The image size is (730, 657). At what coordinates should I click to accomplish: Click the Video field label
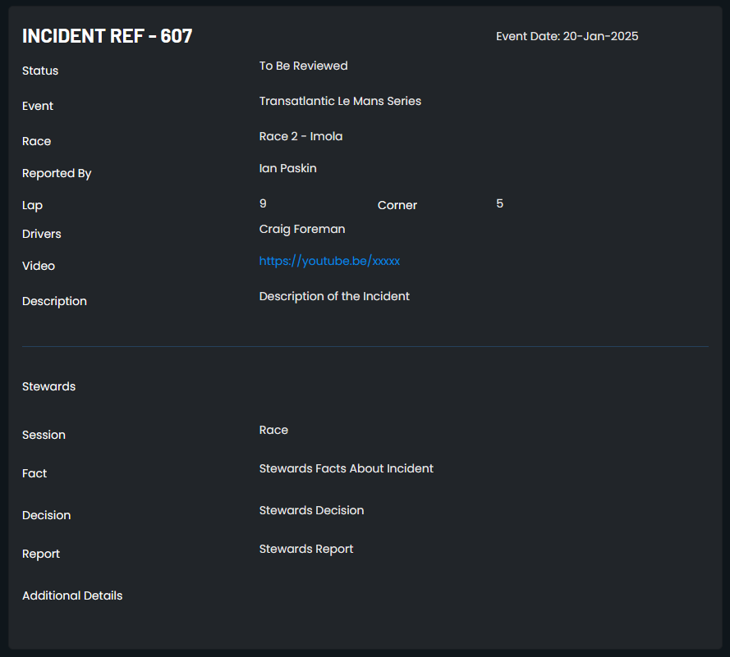[x=39, y=266]
